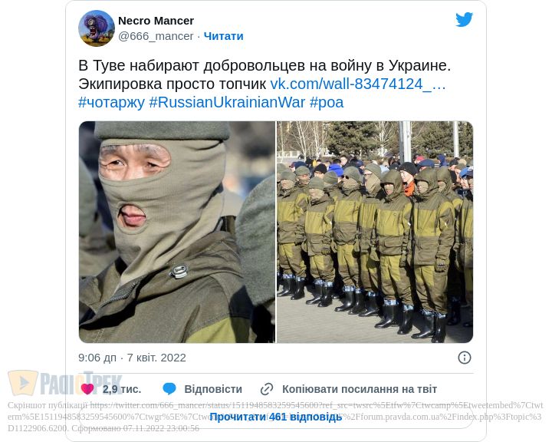
Task: Open the tweet info circle icon
Action: tap(465, 358)
